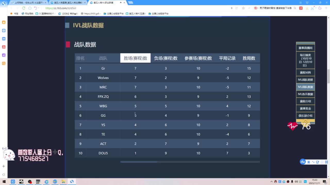The width and height of the screenshot is (330, 185).
Task: Sort by 胜场(赛程)数 column header
Action: 135,58
